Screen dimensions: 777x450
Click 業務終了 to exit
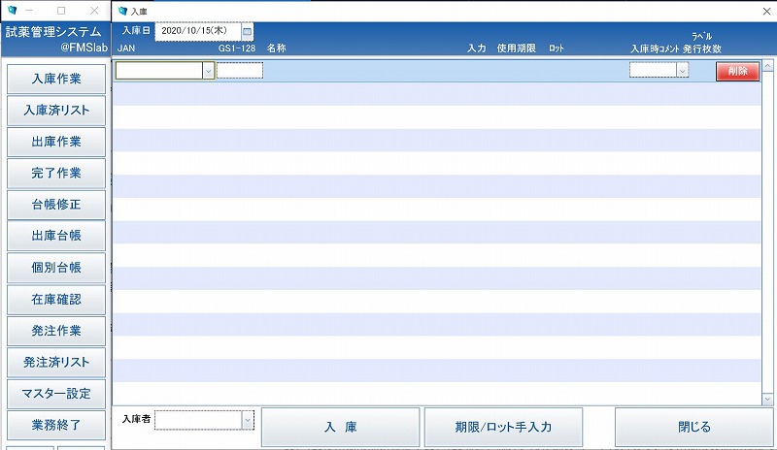pos(56,425)
